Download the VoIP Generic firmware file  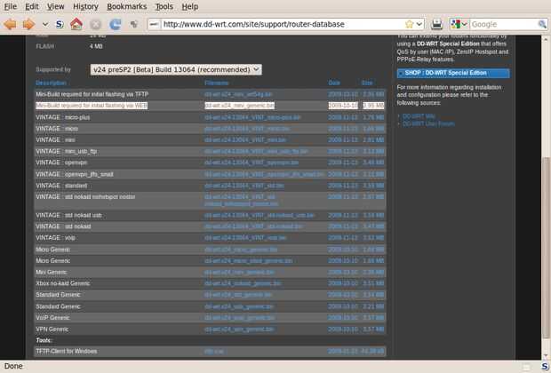tap(239, 318)
